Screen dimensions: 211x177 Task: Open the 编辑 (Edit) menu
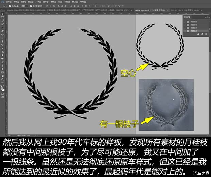point(16,2)
